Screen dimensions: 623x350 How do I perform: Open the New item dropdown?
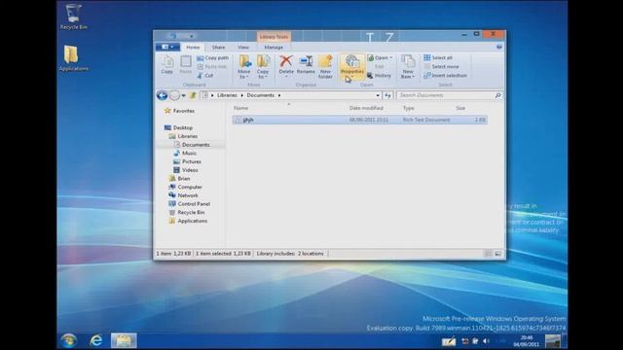point(408,67)
